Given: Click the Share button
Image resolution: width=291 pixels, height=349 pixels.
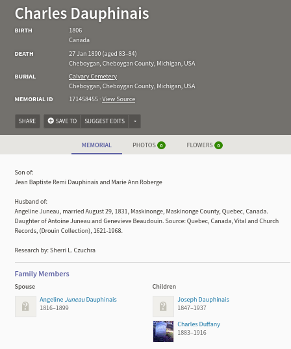Looking at the screenshot, I should click(27, 121).
